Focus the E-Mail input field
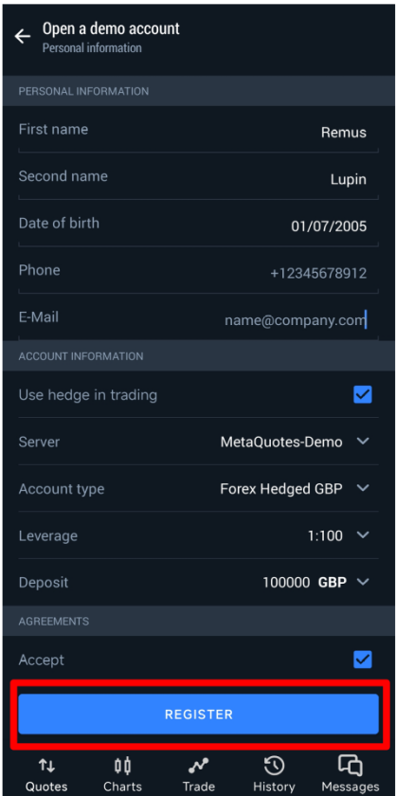The image size is (396, 796). [x=199, y=318]
